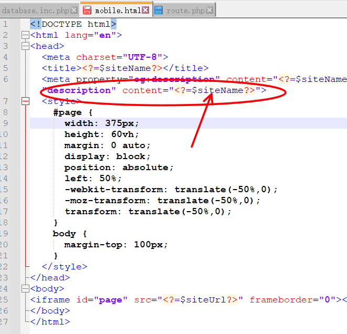
Task: Click line number 25 in the margin
Action: point(5,300)
